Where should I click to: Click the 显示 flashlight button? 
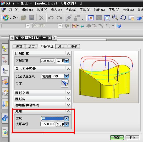[65, 84]
